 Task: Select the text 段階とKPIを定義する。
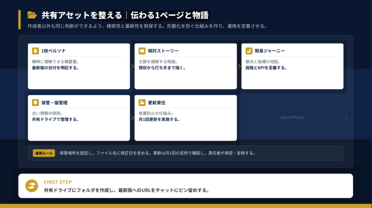266,68
